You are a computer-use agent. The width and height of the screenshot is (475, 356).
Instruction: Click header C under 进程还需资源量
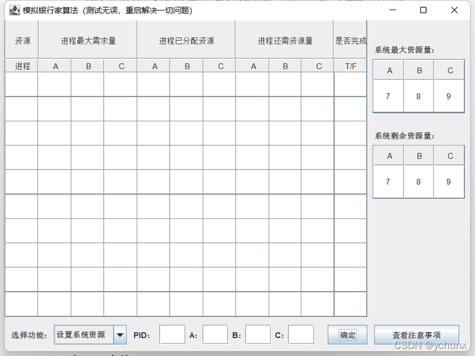318,66
